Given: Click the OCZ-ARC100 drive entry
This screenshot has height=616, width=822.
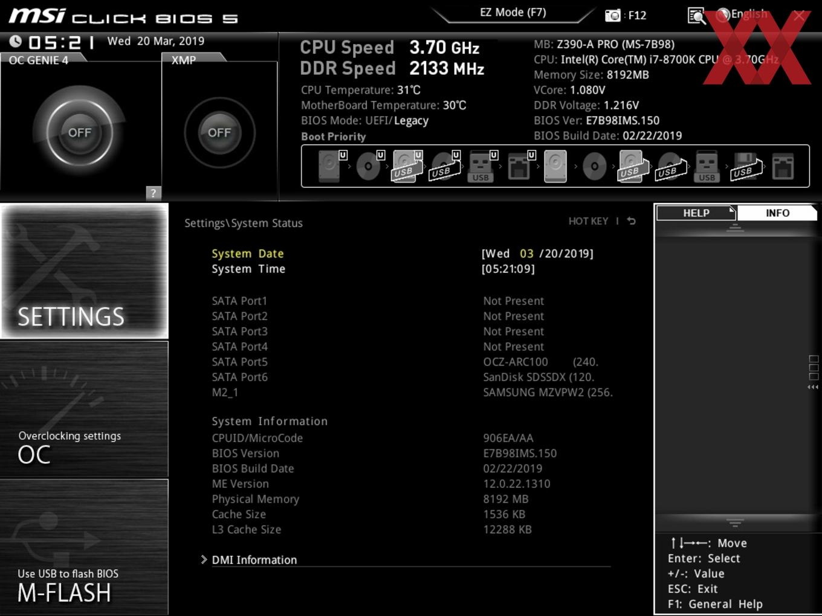Looking at the screenshot, I should (x=540, y=362).
